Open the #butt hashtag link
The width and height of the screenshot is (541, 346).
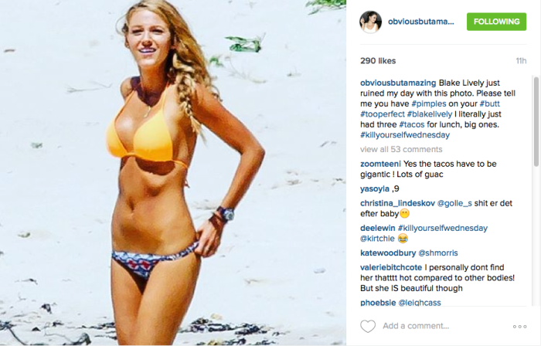(x=489, y=103)
